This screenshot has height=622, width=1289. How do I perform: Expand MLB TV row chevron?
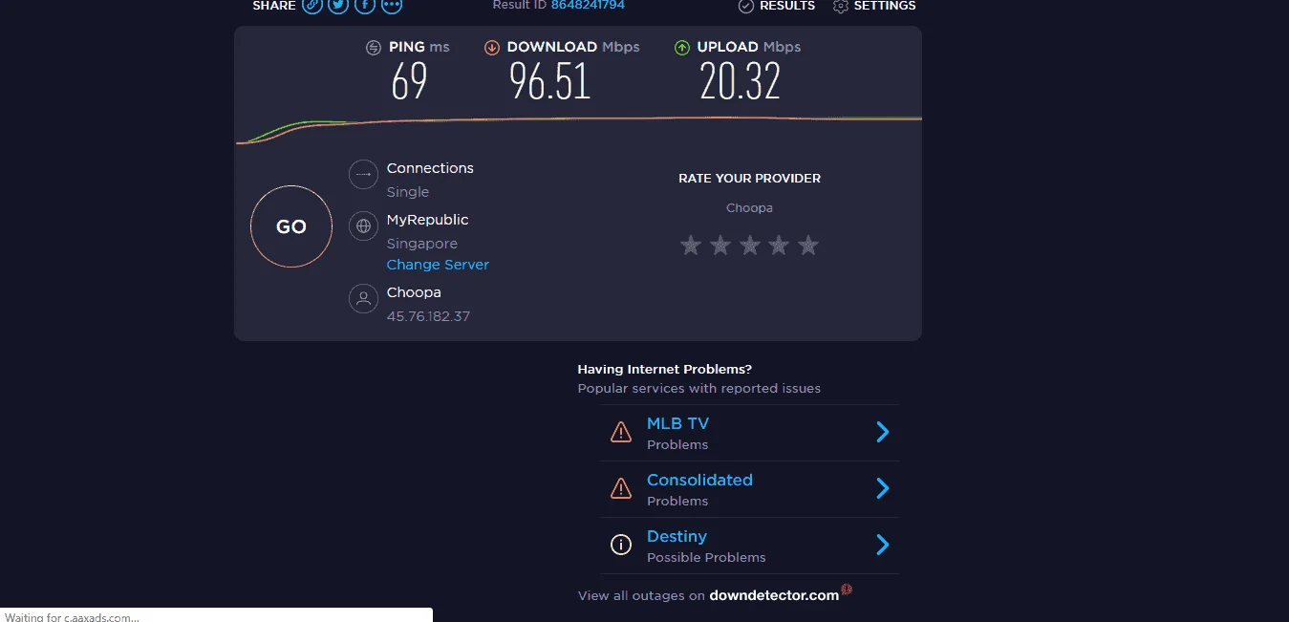pos(883,432)
